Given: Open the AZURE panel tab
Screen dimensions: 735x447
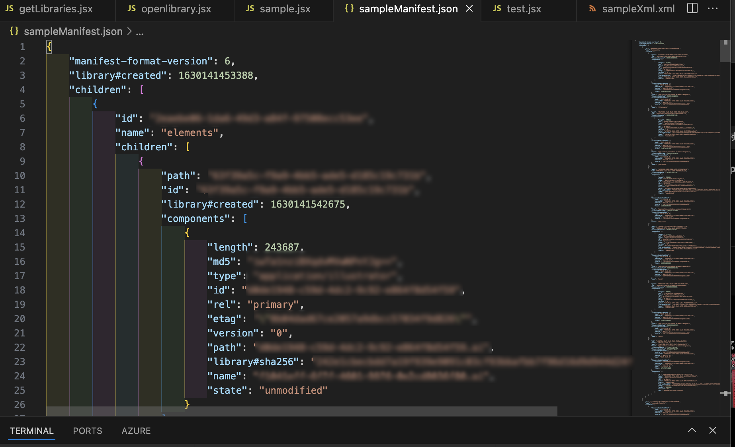Looking at the screenshot, I should (x=136, y=431).
